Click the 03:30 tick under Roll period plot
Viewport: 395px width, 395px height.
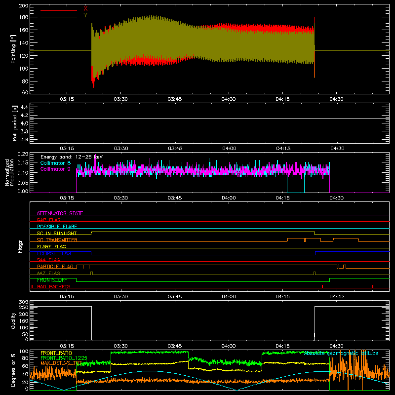pyautogui.click(x=121, y=149)
